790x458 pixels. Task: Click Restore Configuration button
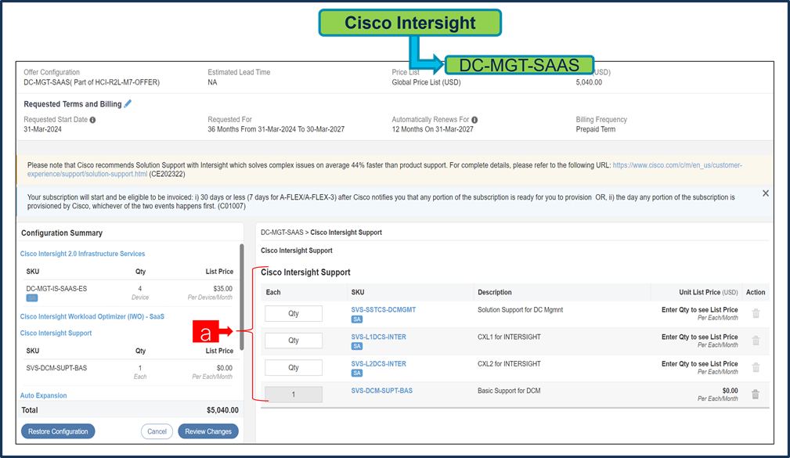[58, 431]
